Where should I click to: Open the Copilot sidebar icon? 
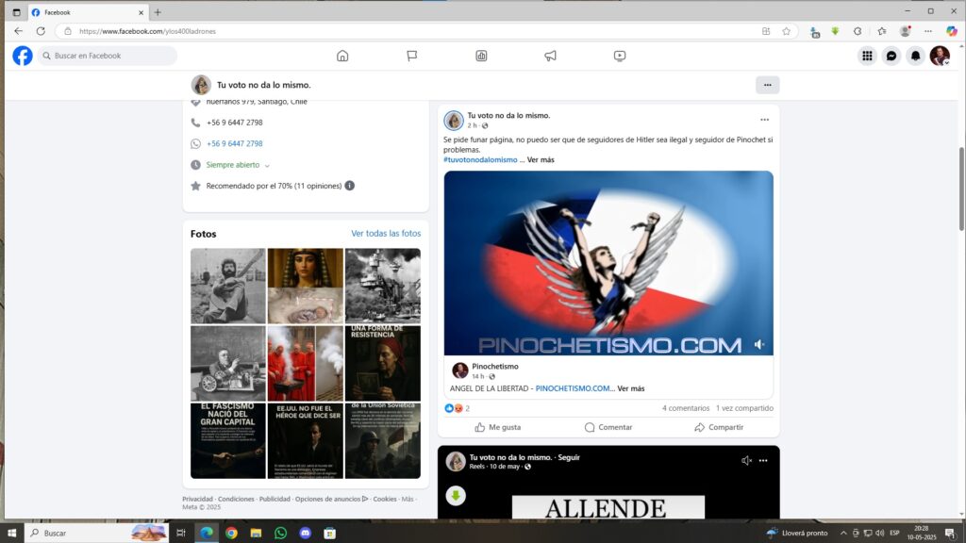point(951,31)
